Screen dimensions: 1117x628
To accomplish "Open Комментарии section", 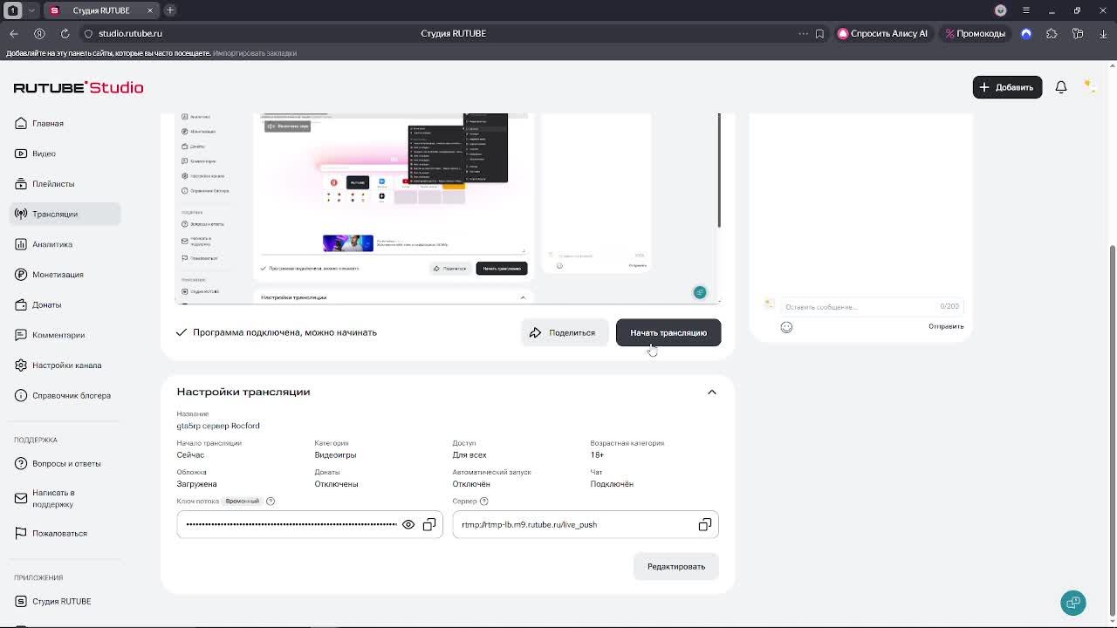I will click(65, 335).
